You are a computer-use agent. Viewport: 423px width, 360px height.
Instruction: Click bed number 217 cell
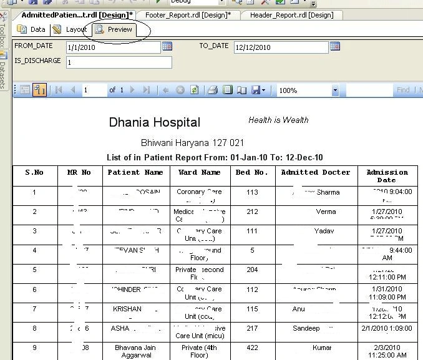[253, 332]
